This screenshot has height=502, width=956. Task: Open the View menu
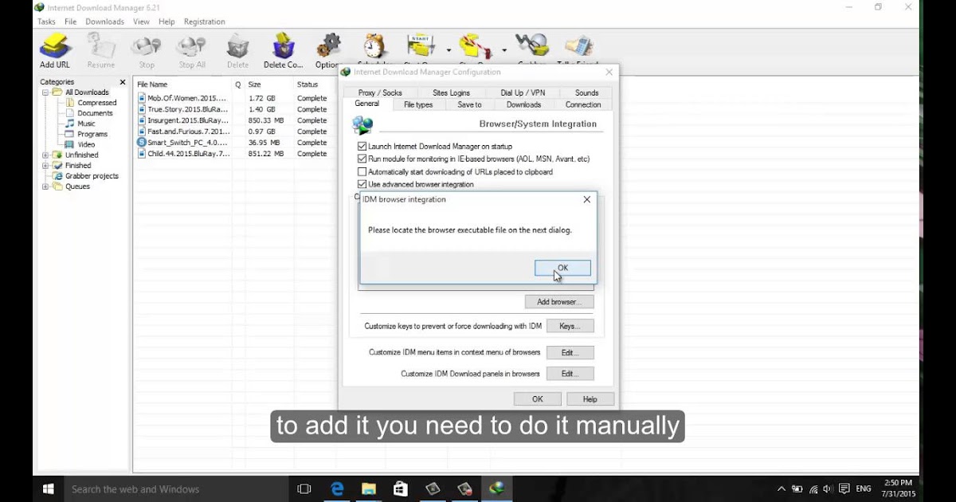pyautogui.click(x=141, y=22)
